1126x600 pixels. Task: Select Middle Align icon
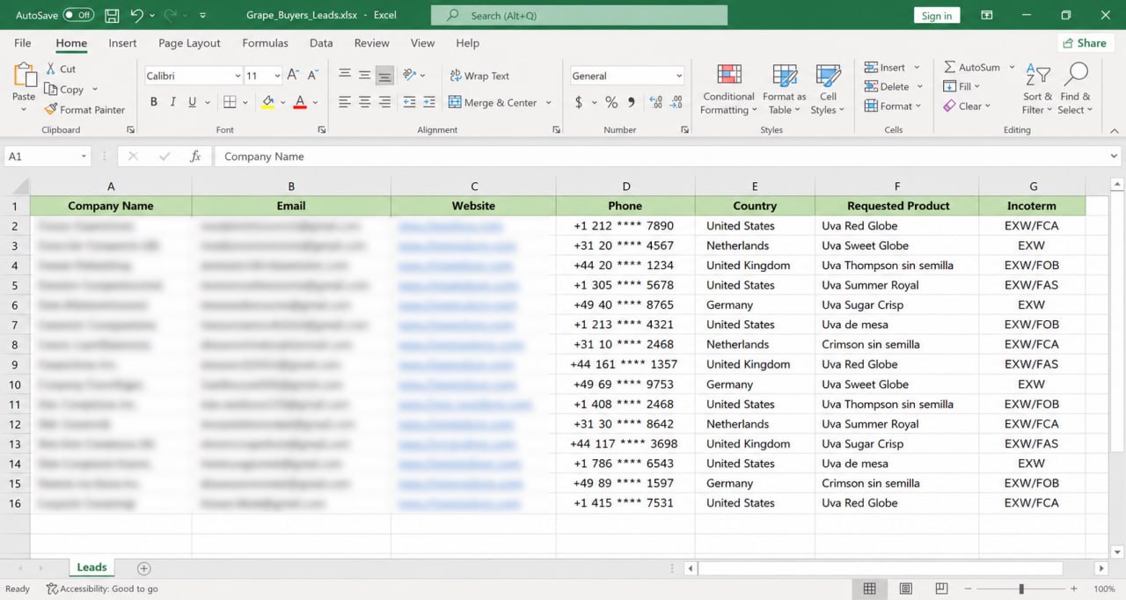(364, 76)
